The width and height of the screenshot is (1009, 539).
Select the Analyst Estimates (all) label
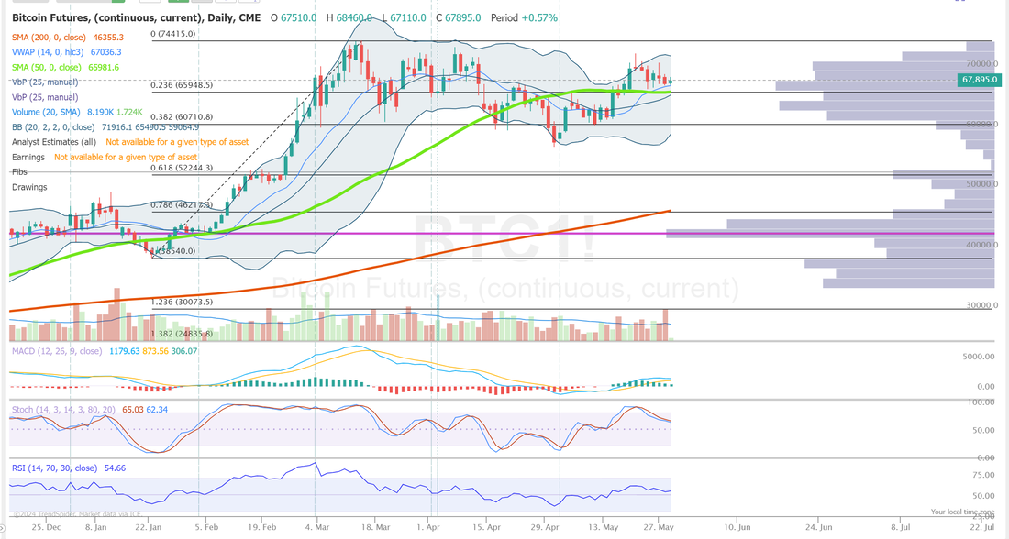pyautogui.click(x=54, y=142)
